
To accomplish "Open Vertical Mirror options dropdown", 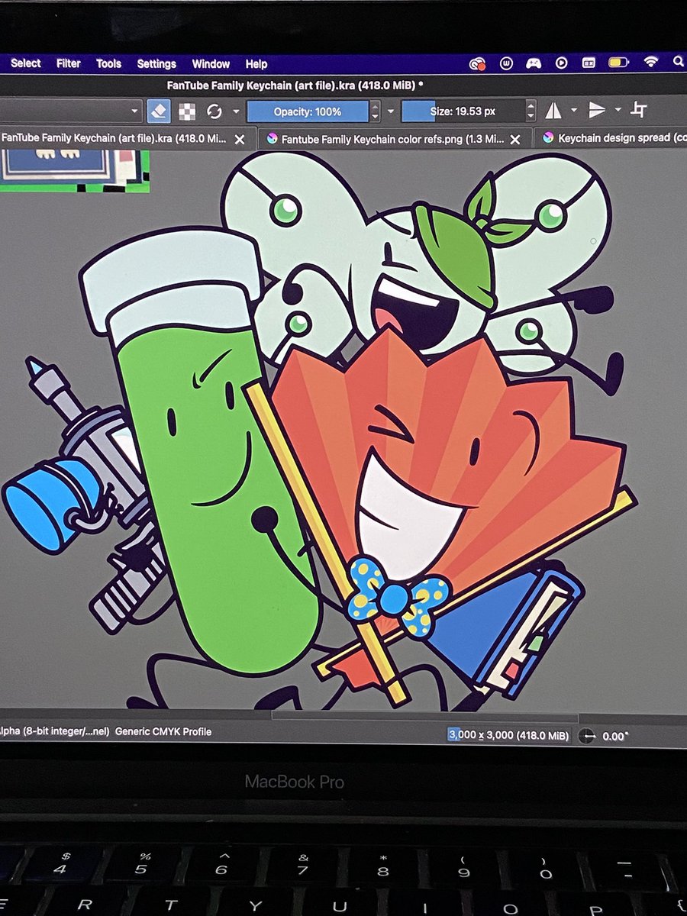I will click(618, 111).
